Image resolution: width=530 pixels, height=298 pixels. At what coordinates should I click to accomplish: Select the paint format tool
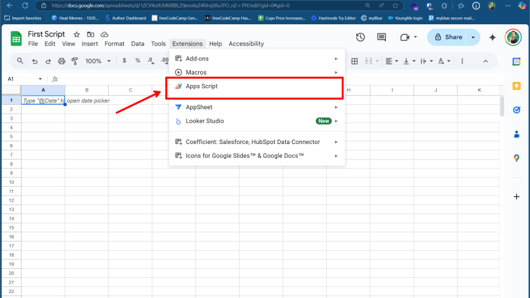pyautogui.click(x=75, y=61)
